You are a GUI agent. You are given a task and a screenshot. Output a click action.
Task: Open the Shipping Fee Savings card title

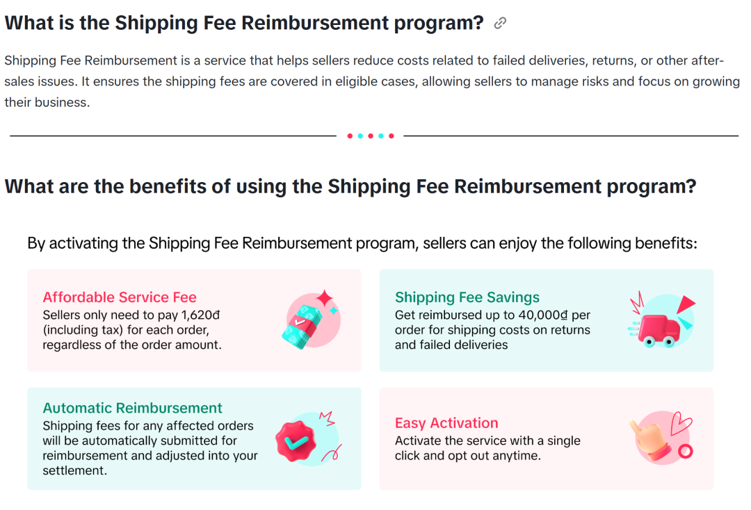(x=467, y=297)
